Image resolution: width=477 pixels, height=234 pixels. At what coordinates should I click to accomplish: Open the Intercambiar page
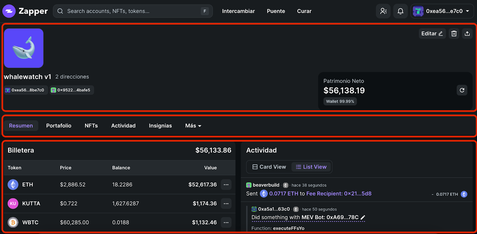click(x=238, y=11)
